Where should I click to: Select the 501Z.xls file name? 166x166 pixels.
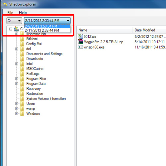90,37
